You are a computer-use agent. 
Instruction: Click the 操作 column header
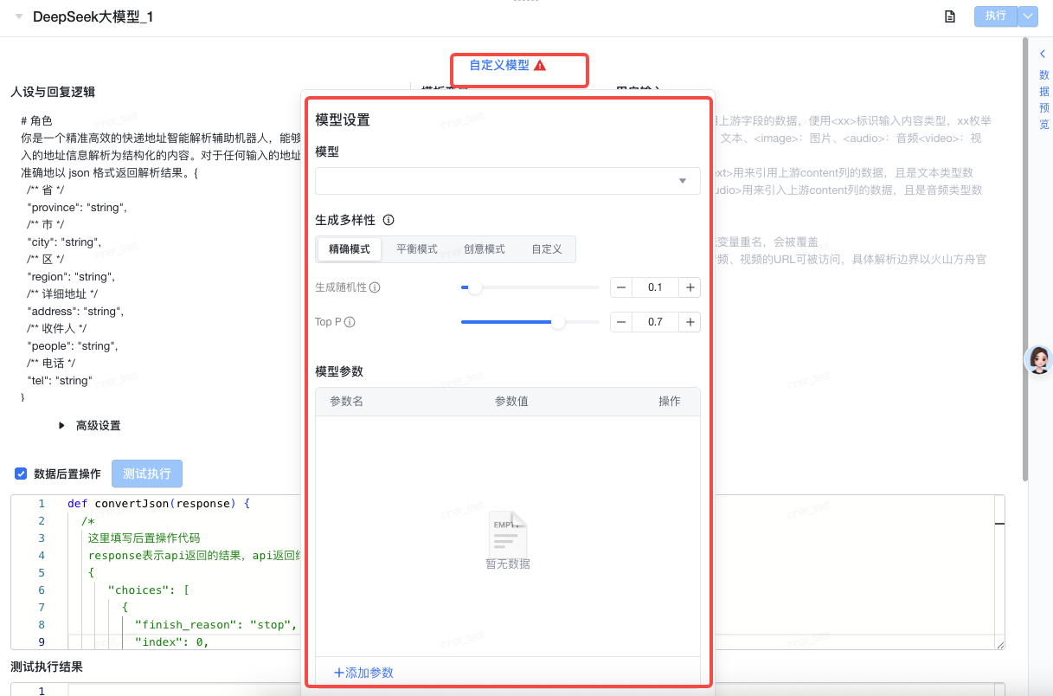pyautogui.click(x=670, y=402)
